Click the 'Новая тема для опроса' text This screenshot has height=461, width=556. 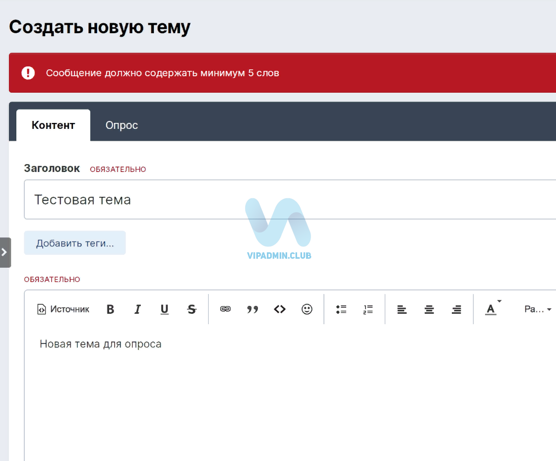tap(100, 344)
